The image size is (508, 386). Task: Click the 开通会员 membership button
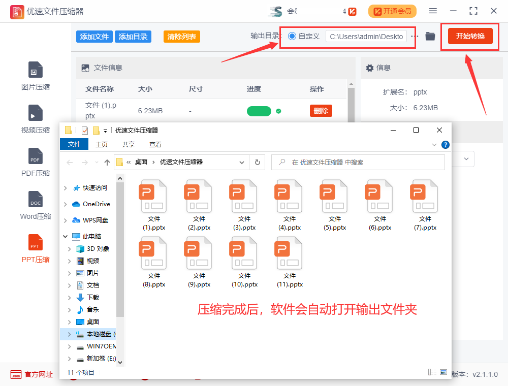[392, 11]
